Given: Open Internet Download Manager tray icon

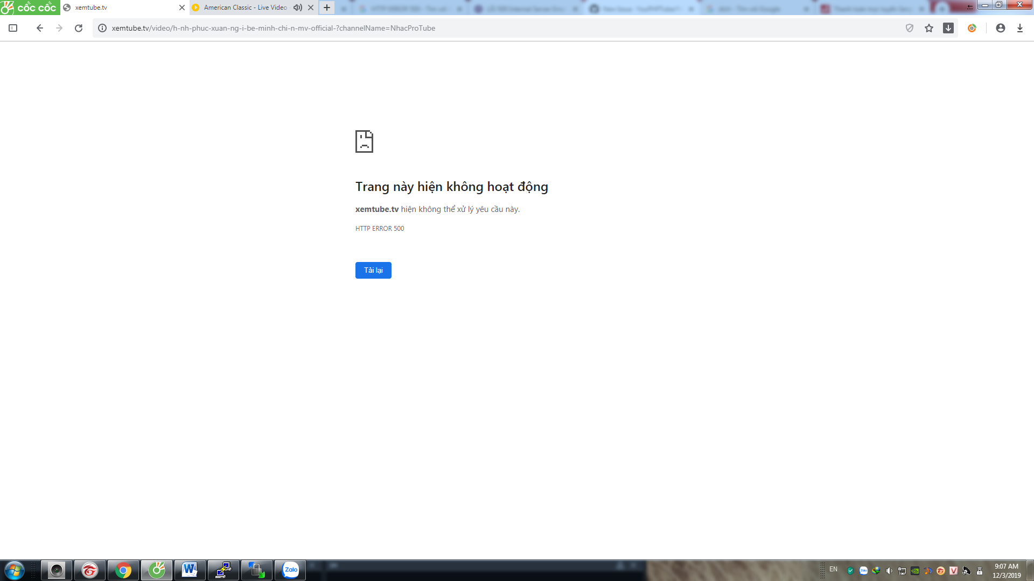Looking at the screenshot, I should pyautogui.click(x=876, y=571).
